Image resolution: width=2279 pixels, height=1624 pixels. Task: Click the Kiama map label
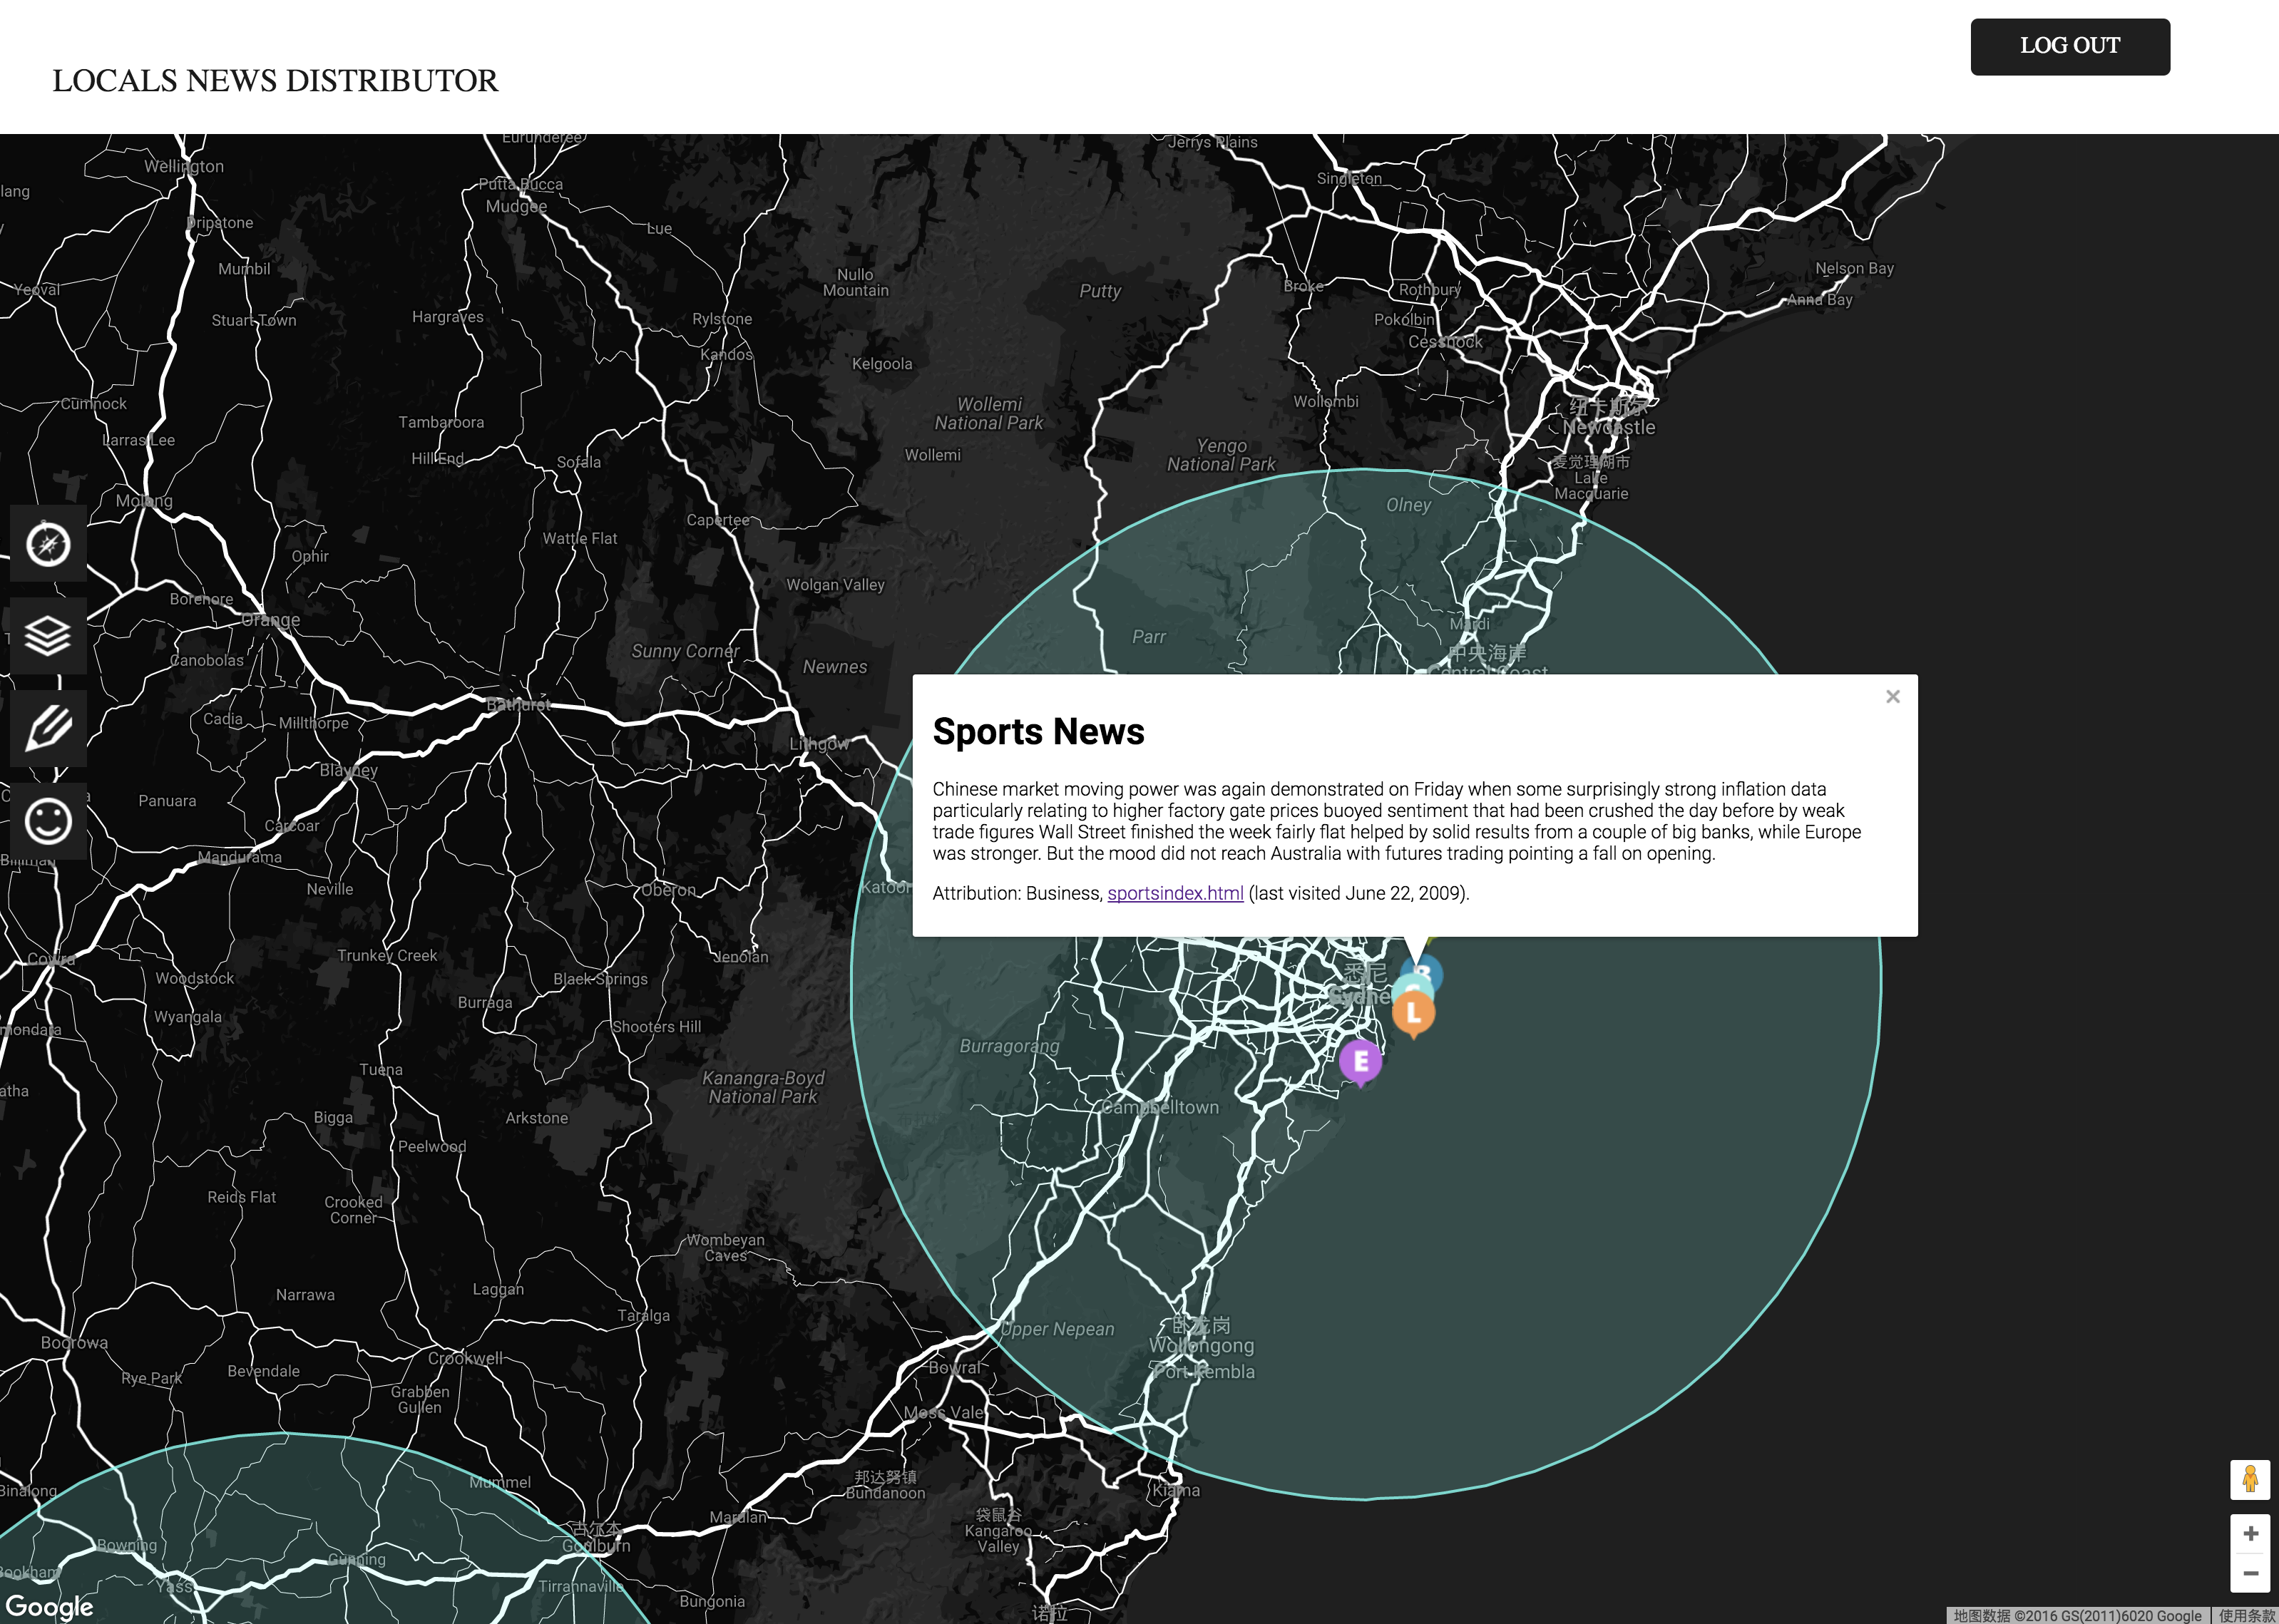[x=1176, y=1490]
